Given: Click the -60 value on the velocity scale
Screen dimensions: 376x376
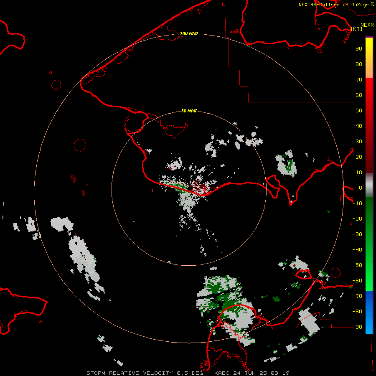Looking at the screenshot, I should point(357,281).
